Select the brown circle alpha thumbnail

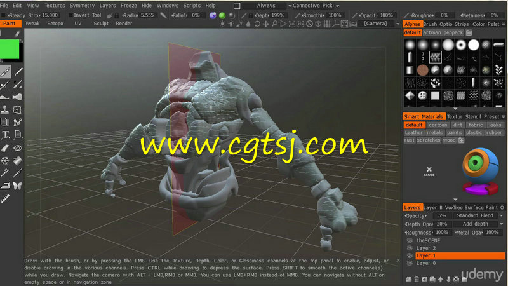tap(422, 70)
